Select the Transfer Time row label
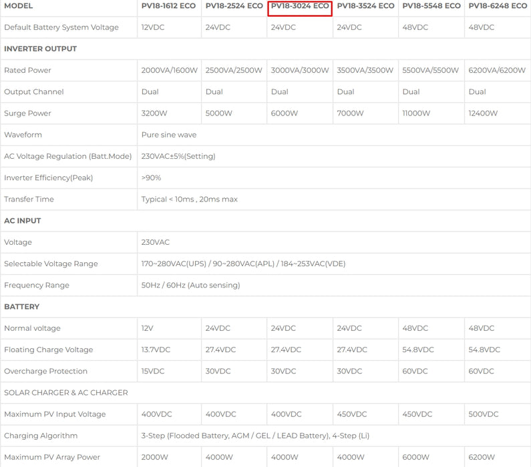 point(29,199)
